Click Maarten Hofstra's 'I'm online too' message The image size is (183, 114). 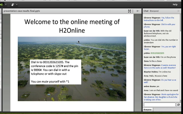157,72
